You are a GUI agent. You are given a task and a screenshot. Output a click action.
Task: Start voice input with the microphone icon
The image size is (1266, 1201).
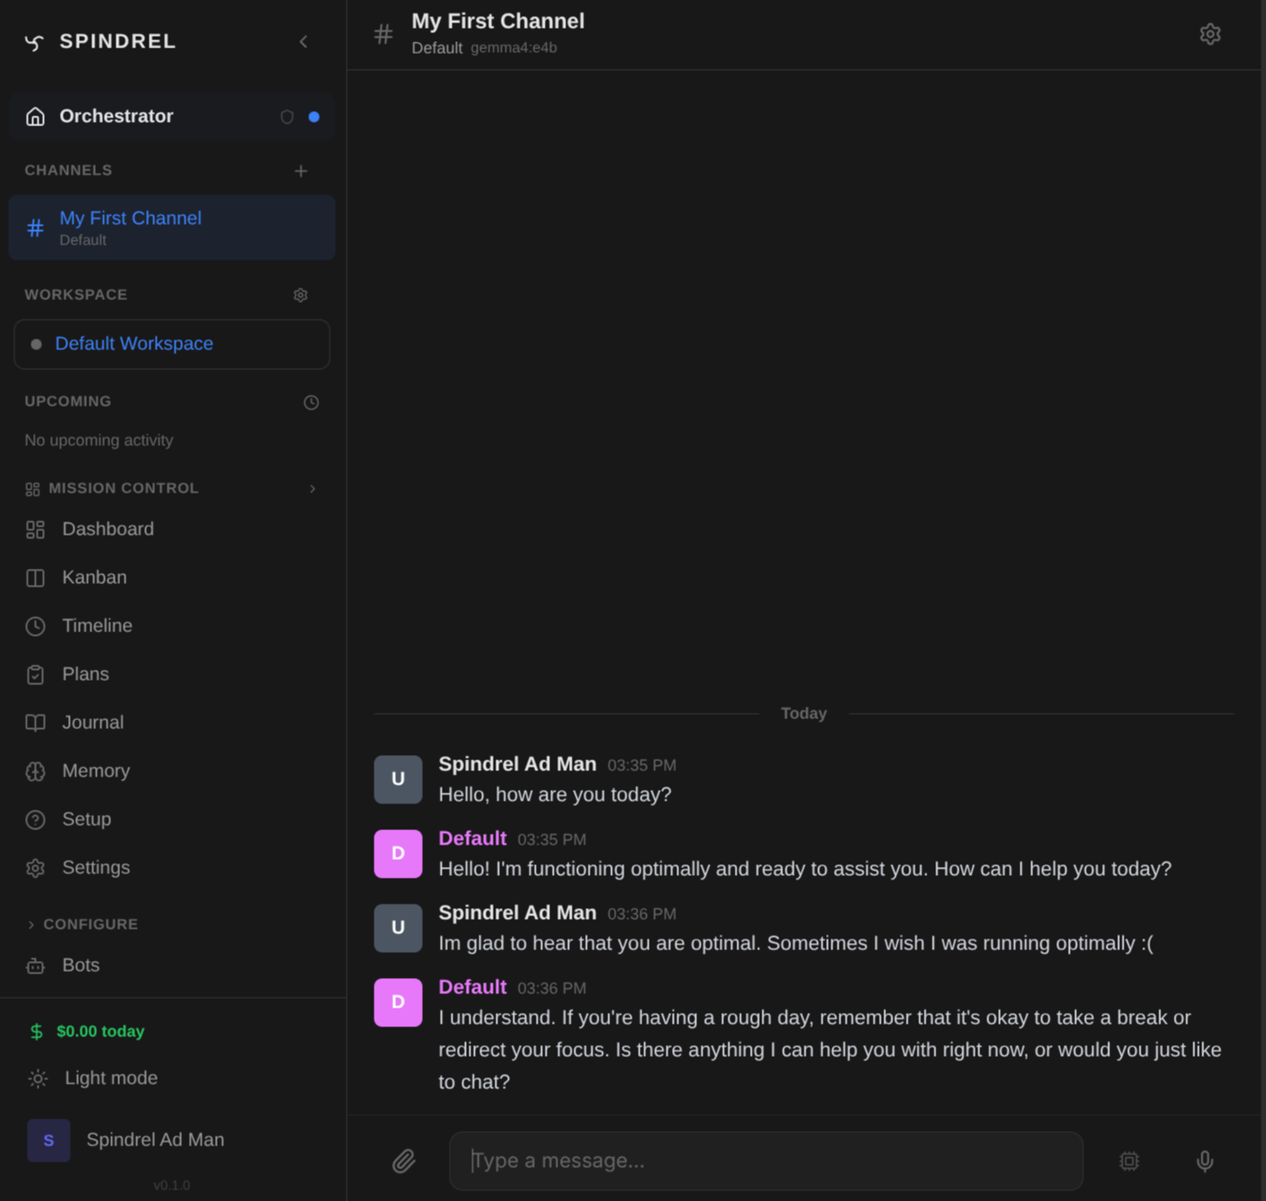tap(1204, 1161)
